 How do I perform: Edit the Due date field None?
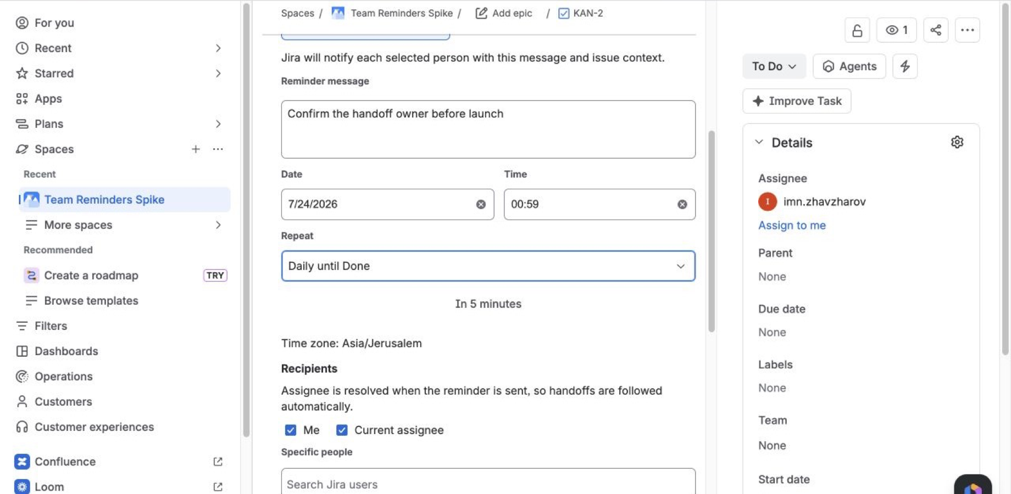point(772,332)
